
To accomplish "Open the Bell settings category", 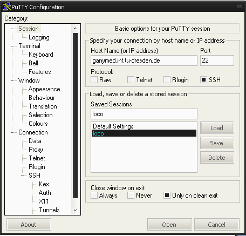I will (33, 63).
